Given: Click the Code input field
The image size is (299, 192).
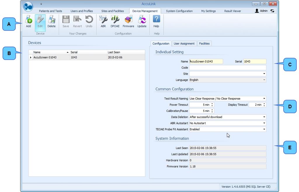Looking at the screenshot, I should [x=228, y=68].
